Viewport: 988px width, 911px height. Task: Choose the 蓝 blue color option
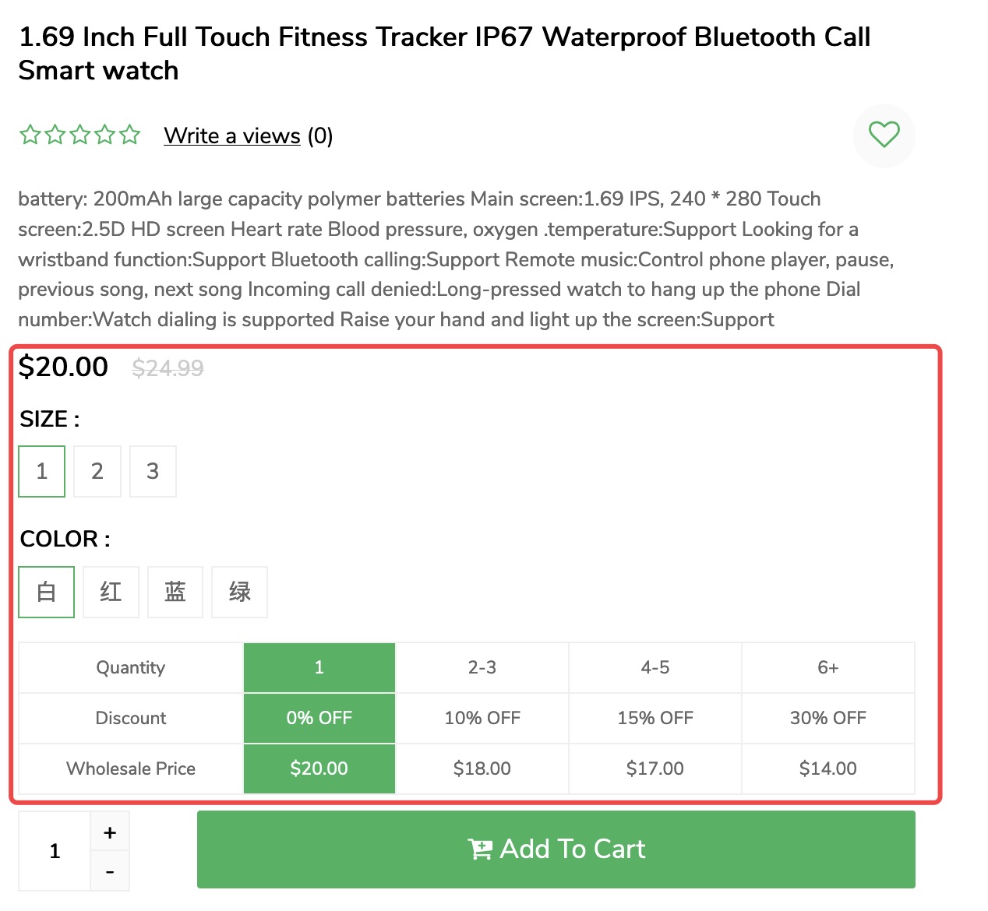pyautogui.click(x=175, y=592)
